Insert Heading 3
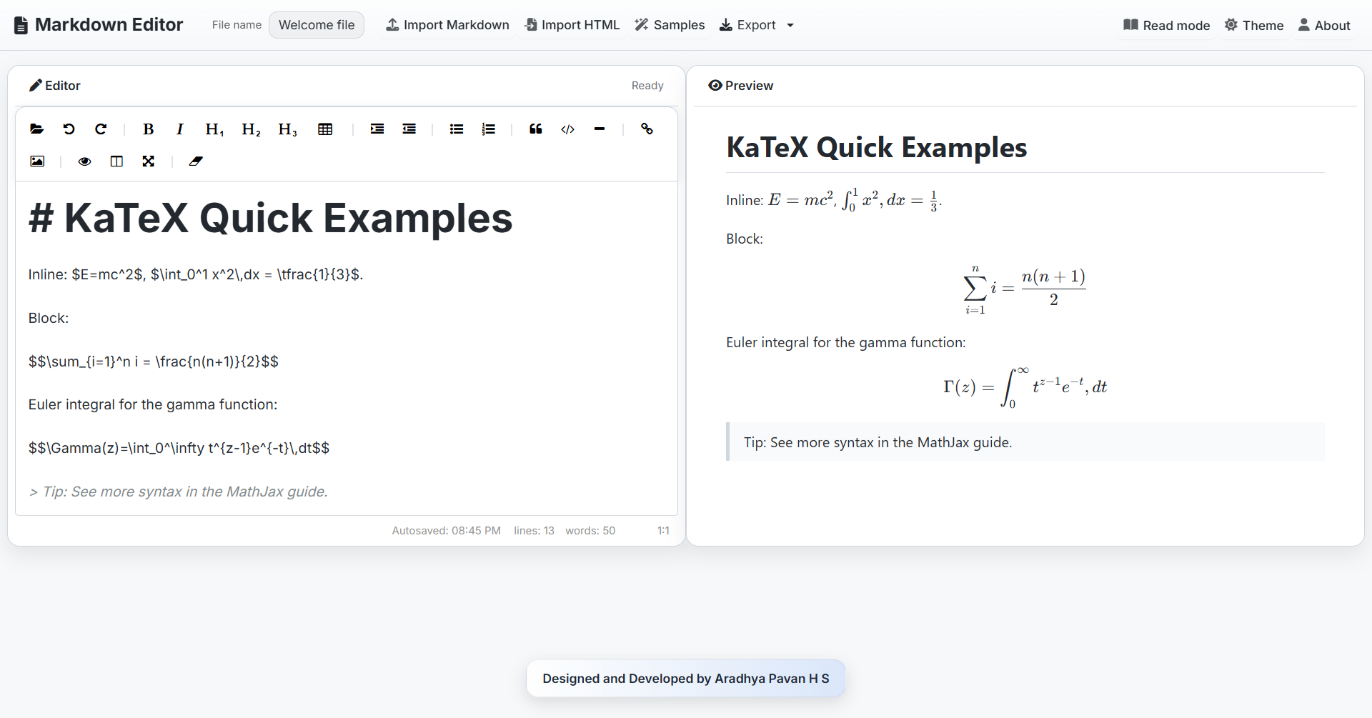 point(287,129)
